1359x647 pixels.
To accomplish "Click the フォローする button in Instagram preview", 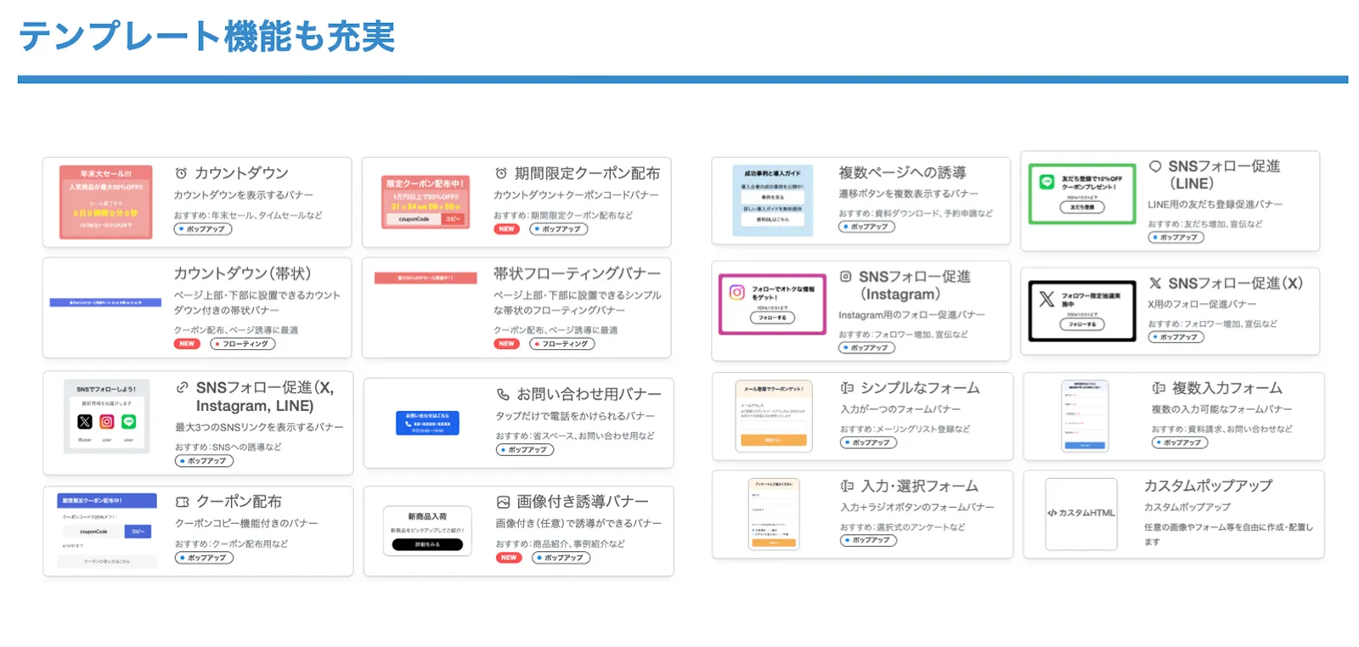I will point(772,318).
